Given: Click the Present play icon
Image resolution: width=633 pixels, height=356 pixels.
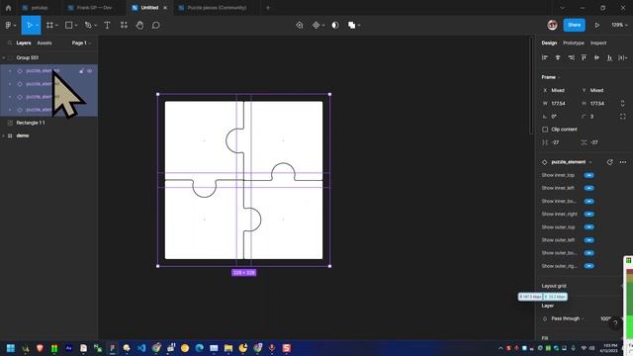Looking at the screenshot, I should [x=597, y=25].
